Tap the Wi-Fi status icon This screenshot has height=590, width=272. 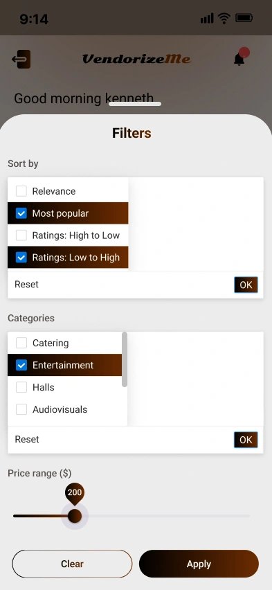[x=224, y=18]
